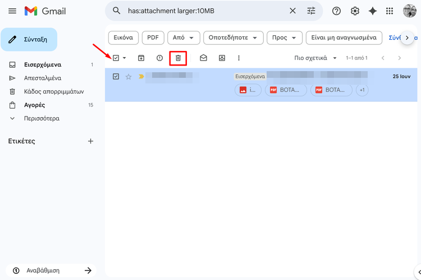Report spam using the exclamation icon
This screenshot has height=280, width=421.
point(159,58)
